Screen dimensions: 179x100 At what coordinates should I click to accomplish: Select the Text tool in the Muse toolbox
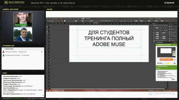(x=47, y=28)
